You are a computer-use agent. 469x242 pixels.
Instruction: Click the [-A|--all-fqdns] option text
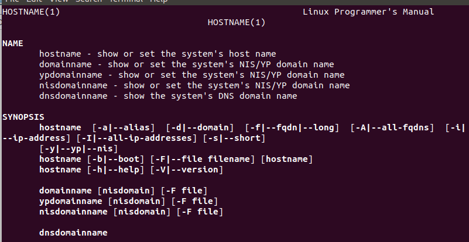392,127
